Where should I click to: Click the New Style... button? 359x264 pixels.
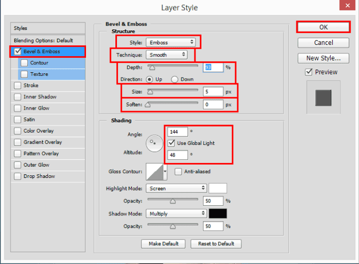tap(323, 58)
